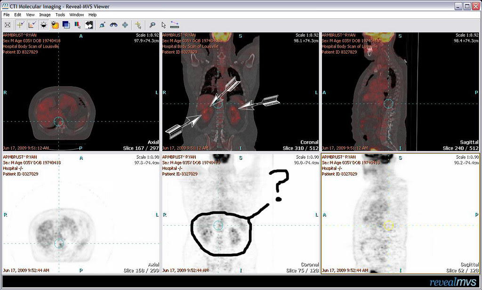The height and width of the screenshot is (290, 482).
Task: Open the View menu
Action: coord(30,15)
